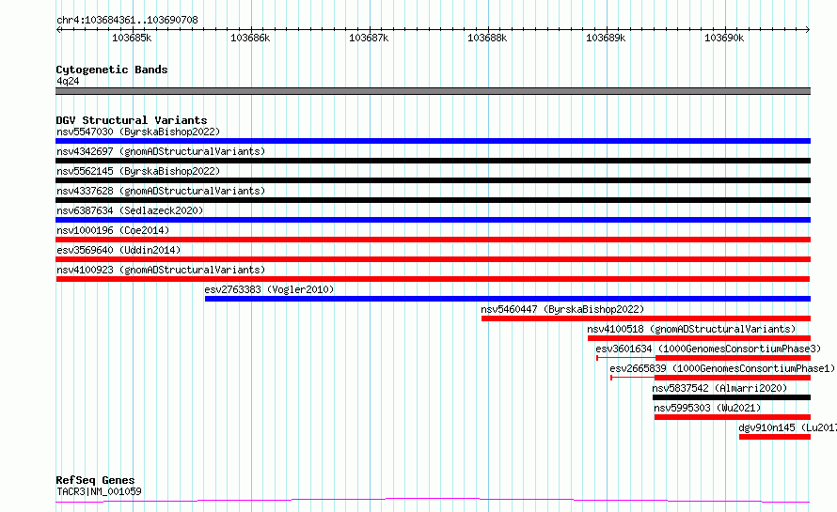
Task: Click the nsv6387634 (Sedlazeck2020) label
Action: (130, 210)
